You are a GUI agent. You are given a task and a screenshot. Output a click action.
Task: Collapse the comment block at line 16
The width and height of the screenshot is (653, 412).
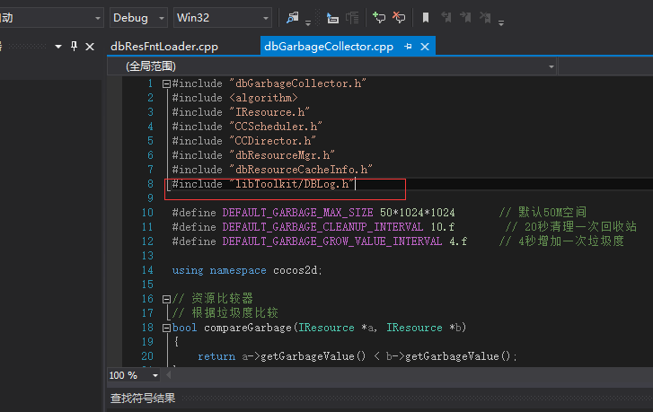[166, 299]
